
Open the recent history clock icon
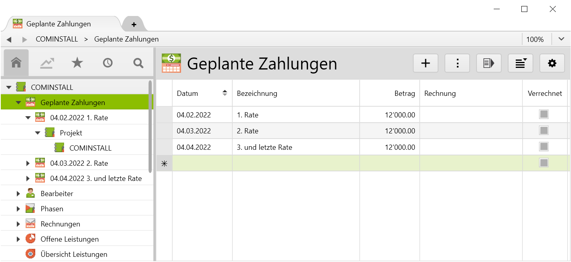(107, 63)
